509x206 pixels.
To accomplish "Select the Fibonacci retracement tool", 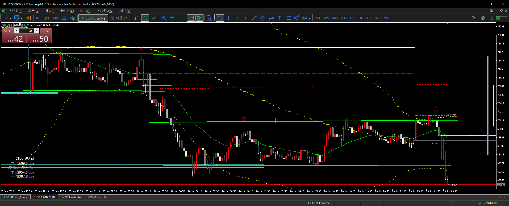I will pos(271,18).
